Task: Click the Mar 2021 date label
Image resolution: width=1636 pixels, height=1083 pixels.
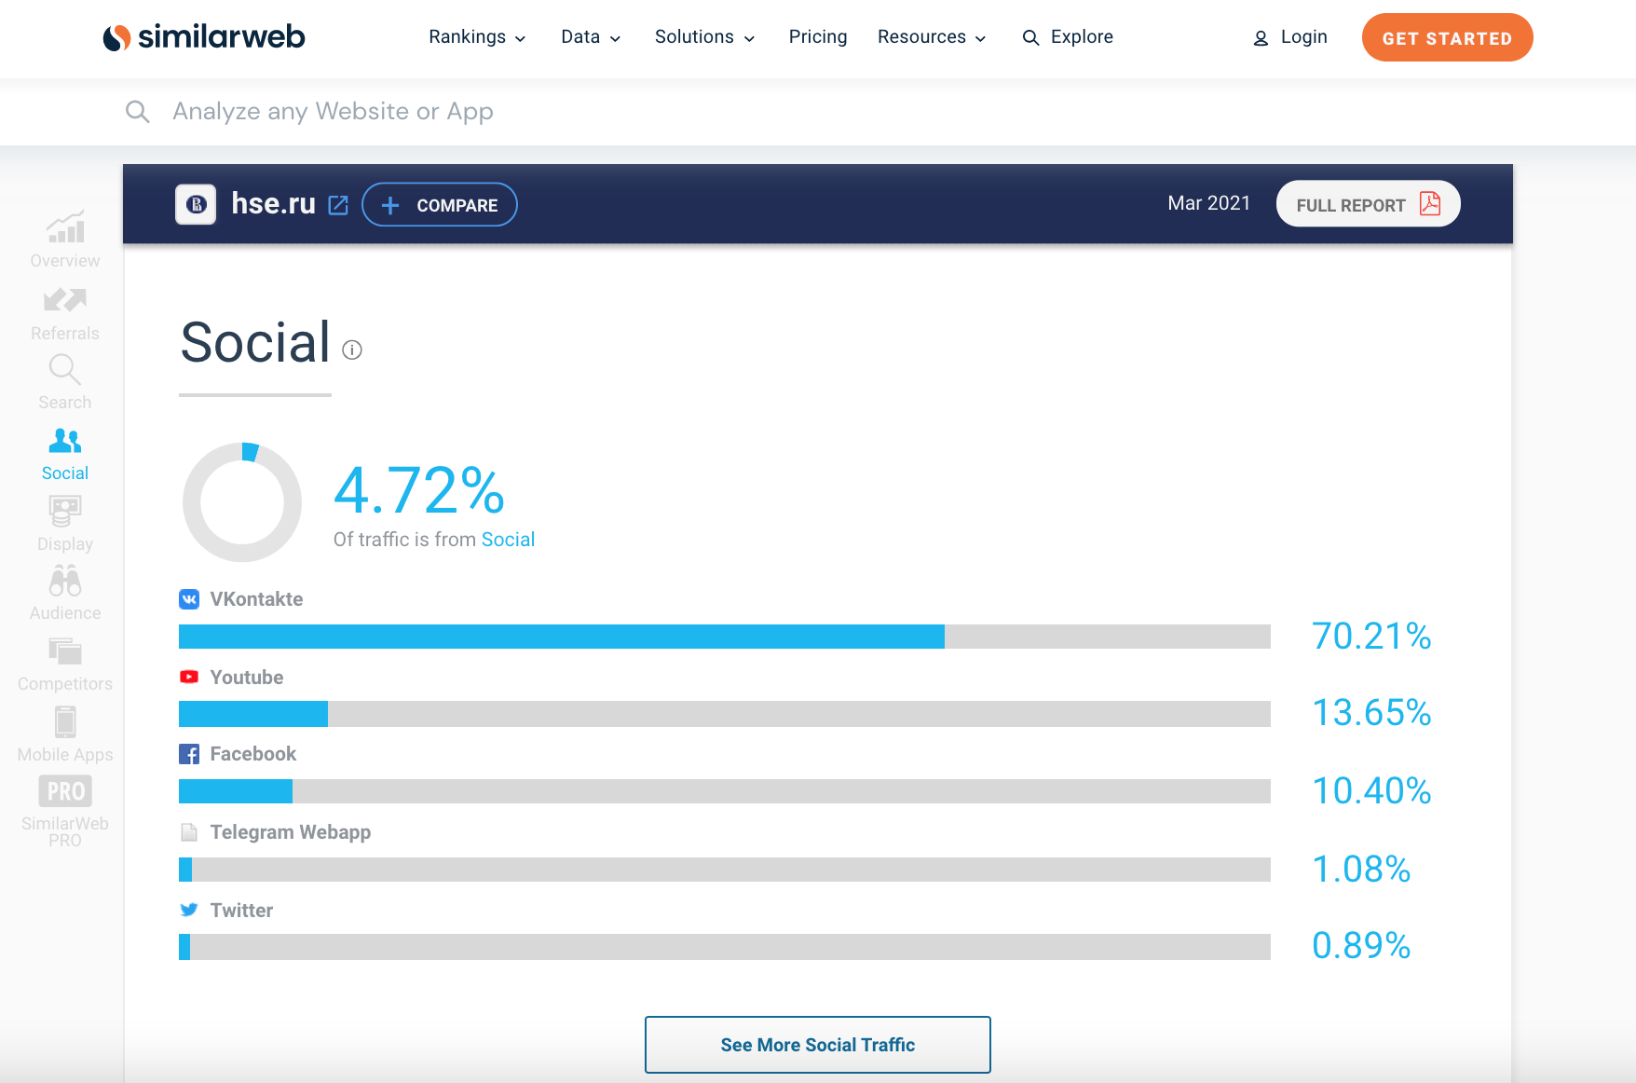Action: click(x=1209, y=203)
